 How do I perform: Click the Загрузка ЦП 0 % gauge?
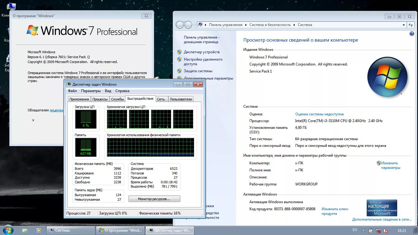point(86,119)
